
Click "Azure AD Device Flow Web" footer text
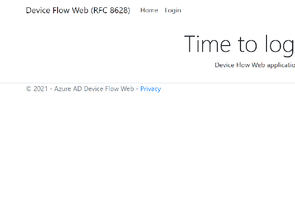94,89
